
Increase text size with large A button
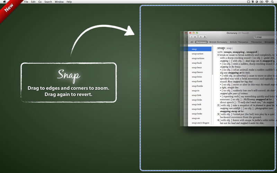tap(205, 37)
